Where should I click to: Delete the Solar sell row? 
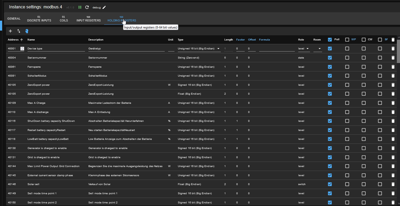393,184
